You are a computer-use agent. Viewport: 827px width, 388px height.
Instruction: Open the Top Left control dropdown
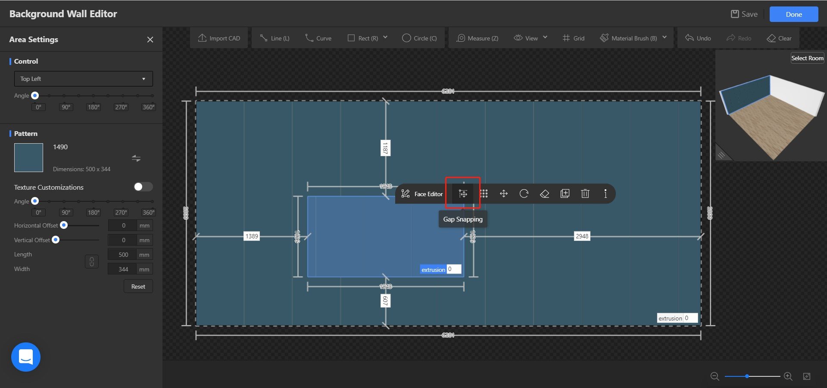click(x=83, y=79)
